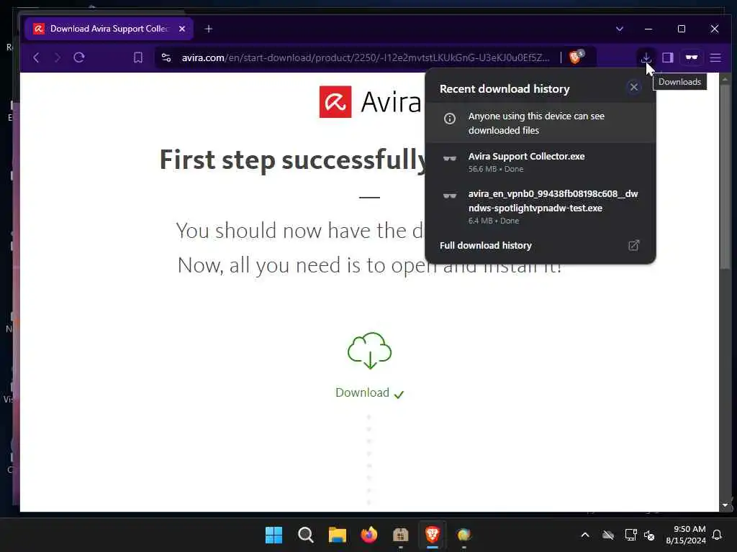Open the network status tray icon
Viewport: 737px width, 552px height.
click(x=630, y=535)
